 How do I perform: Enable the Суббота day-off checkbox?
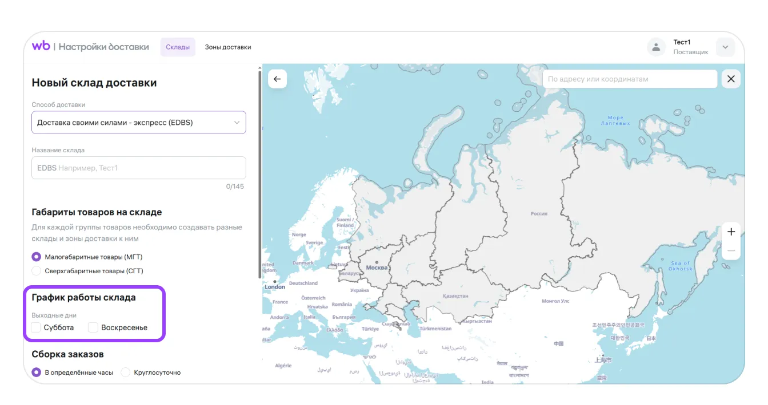tap(37, 327)
